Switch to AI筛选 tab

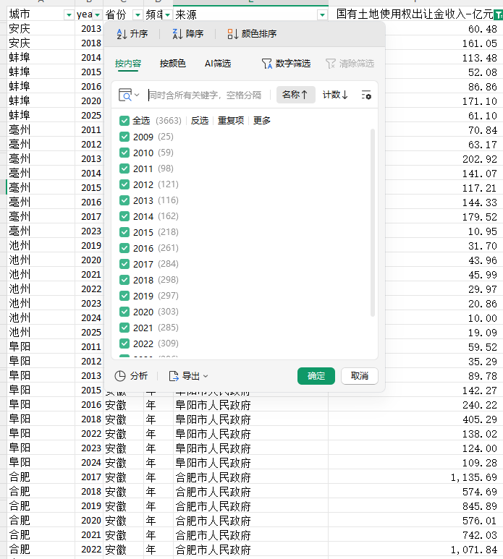218,64
